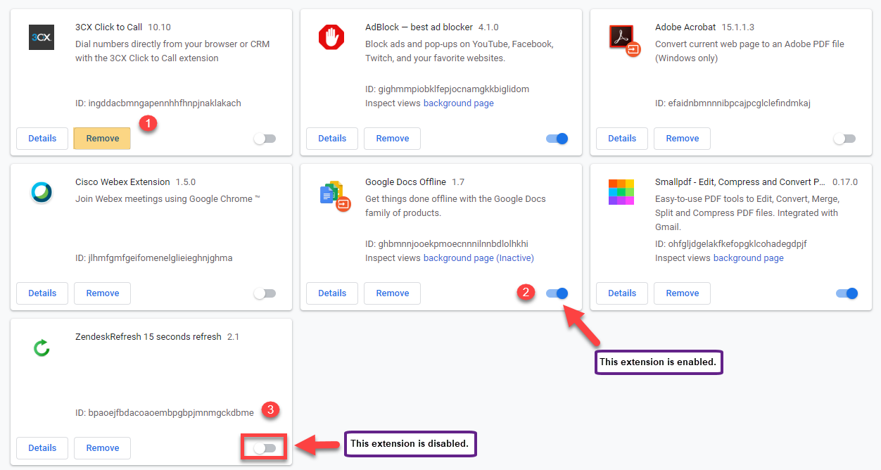Click the ZendeskRefresh green arrow icon

42,347
